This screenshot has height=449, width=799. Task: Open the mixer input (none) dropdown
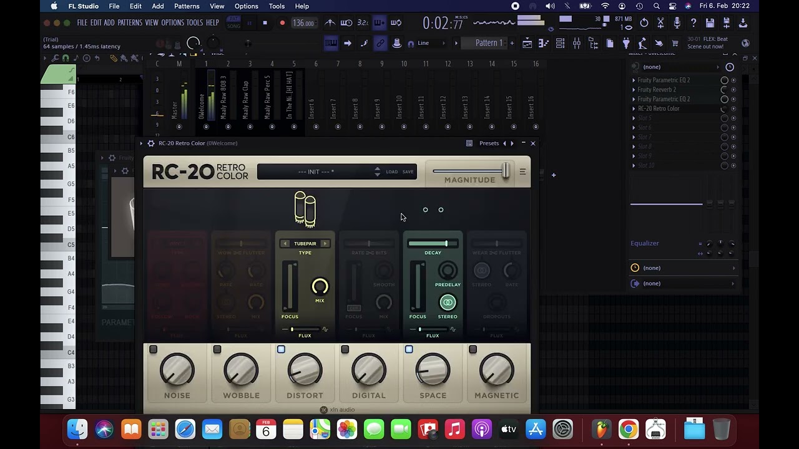point(680,67)
